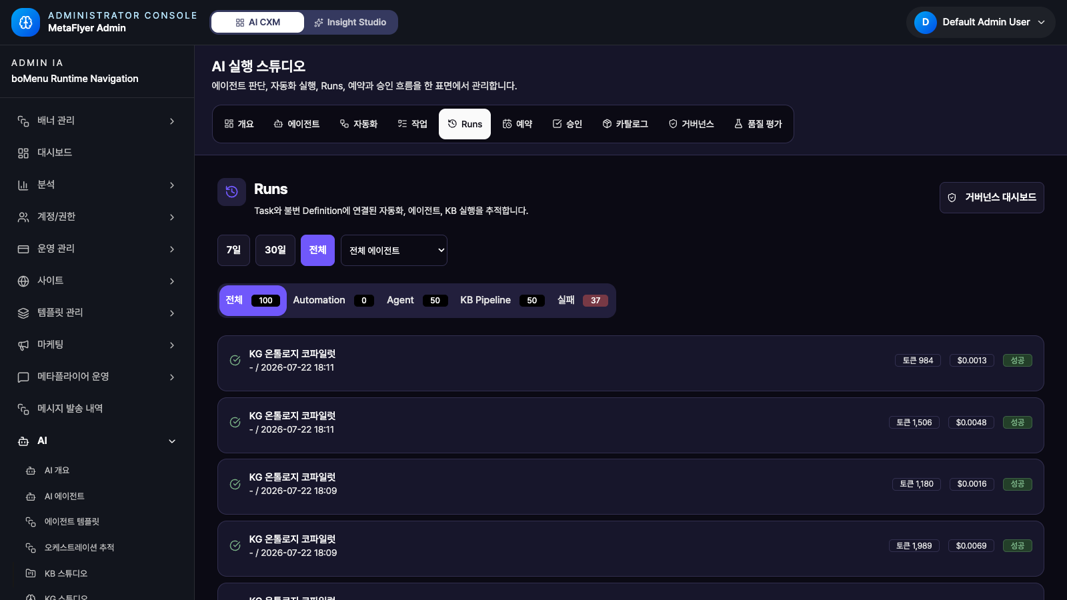1067x600 pixels.
Task: Open Default Admin User menu
Action: click(x=980, y=22)
